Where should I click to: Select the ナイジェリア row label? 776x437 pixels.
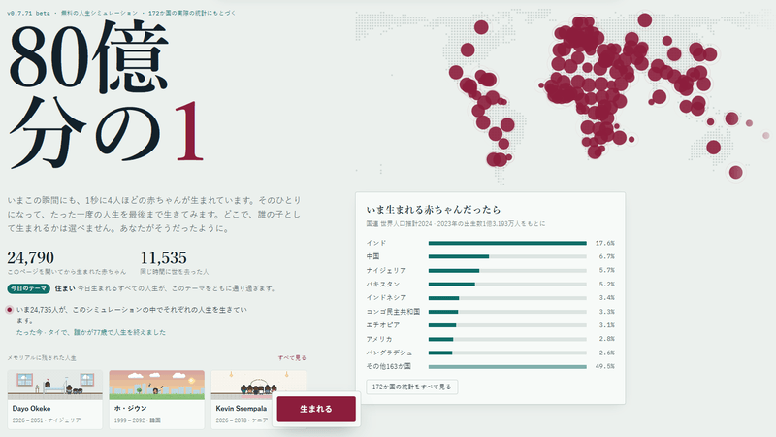pyautogui.click(x=386, y=271)
